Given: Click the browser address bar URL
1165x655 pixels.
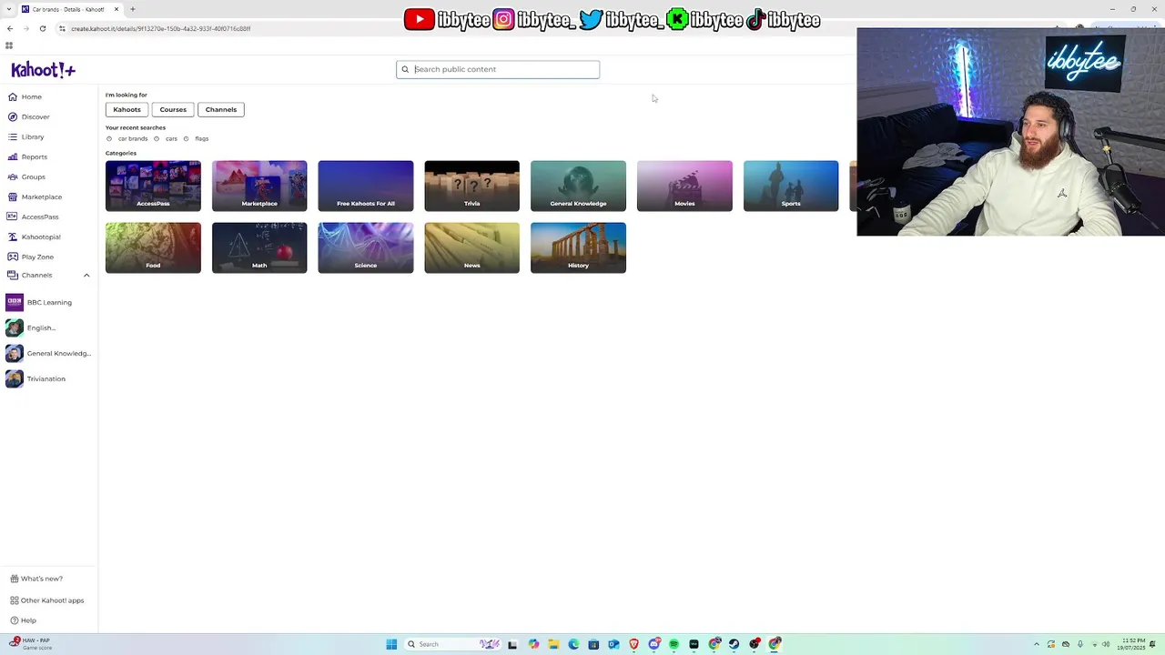Looking at the screenshot, I should 161,28.
